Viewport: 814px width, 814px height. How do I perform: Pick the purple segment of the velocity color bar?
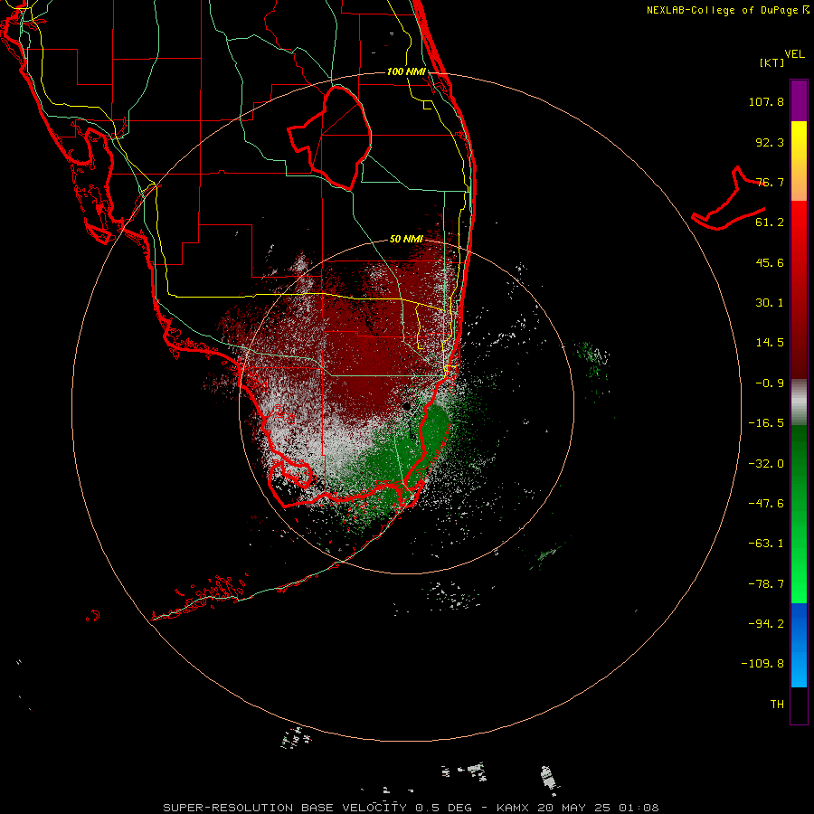(x=799, y=100)
